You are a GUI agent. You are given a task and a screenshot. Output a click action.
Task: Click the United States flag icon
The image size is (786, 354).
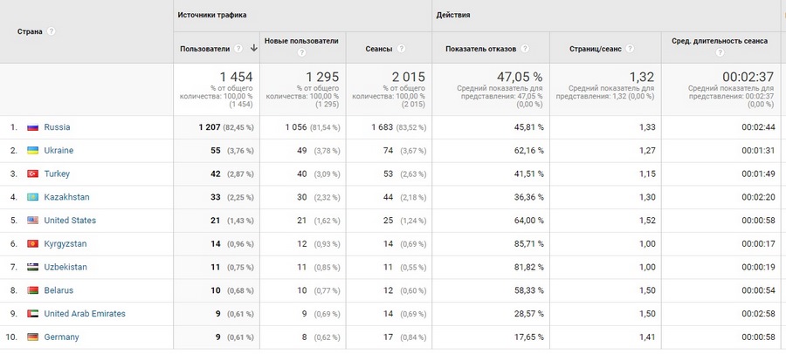(x=32, y=221)
